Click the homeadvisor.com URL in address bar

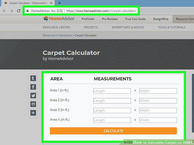[101, 11]
